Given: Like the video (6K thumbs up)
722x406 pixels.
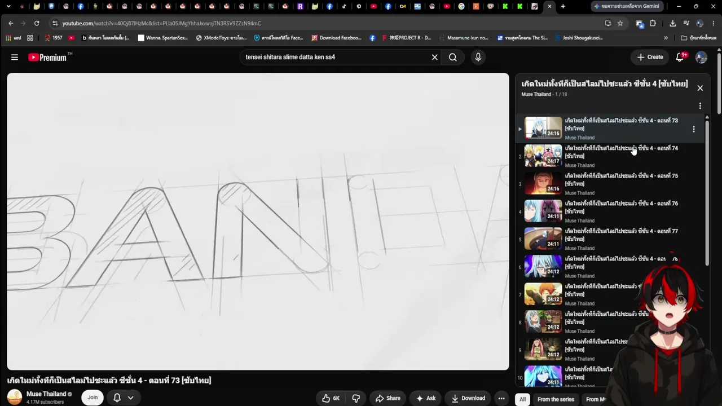Looking at the screenshot, I should pos(331,398).
